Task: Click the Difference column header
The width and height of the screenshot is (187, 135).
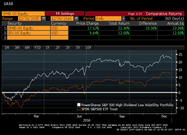Action: (143, 23)
